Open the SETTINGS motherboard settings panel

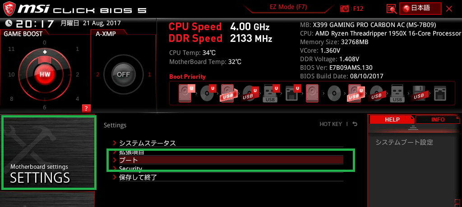click(x=49, y=152)
